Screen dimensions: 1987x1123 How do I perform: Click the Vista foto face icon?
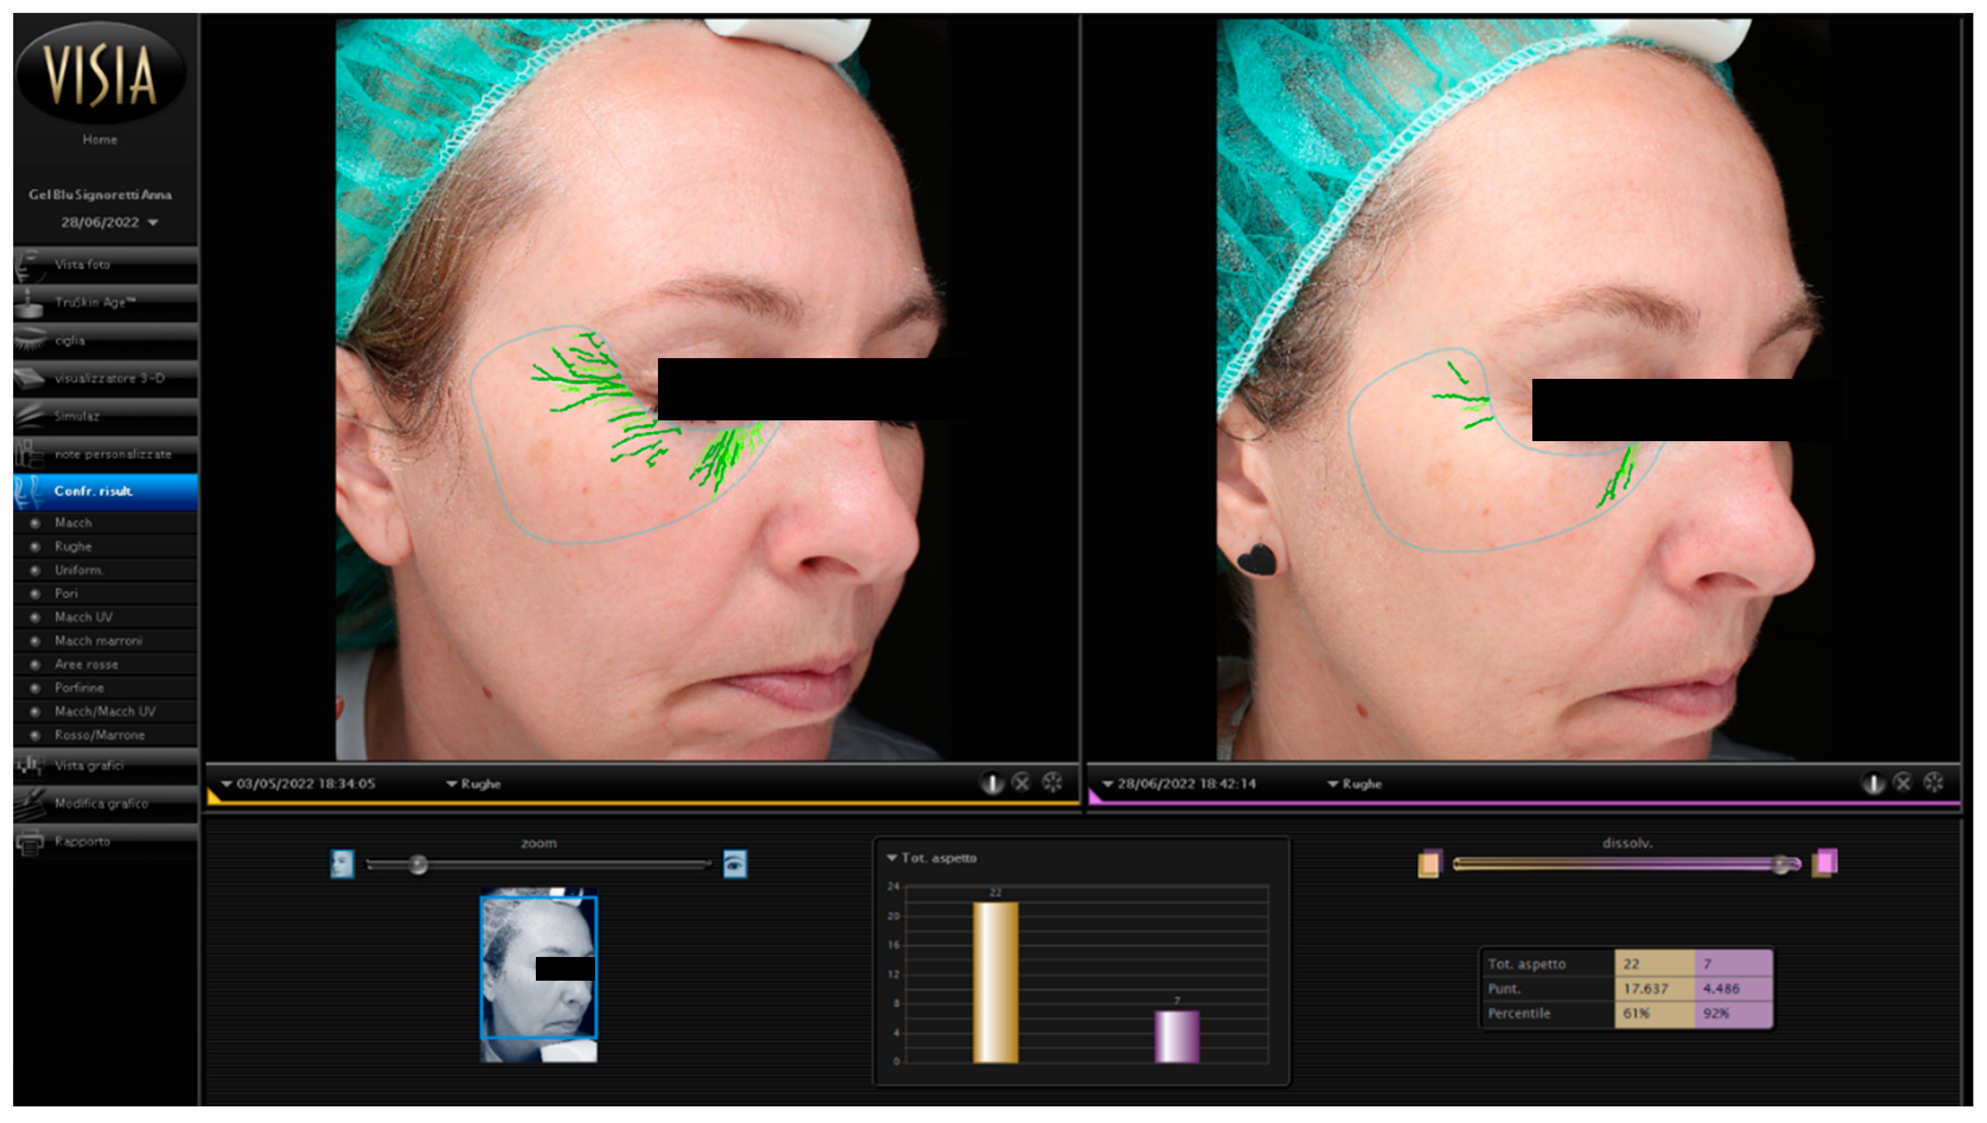[29, 265]
